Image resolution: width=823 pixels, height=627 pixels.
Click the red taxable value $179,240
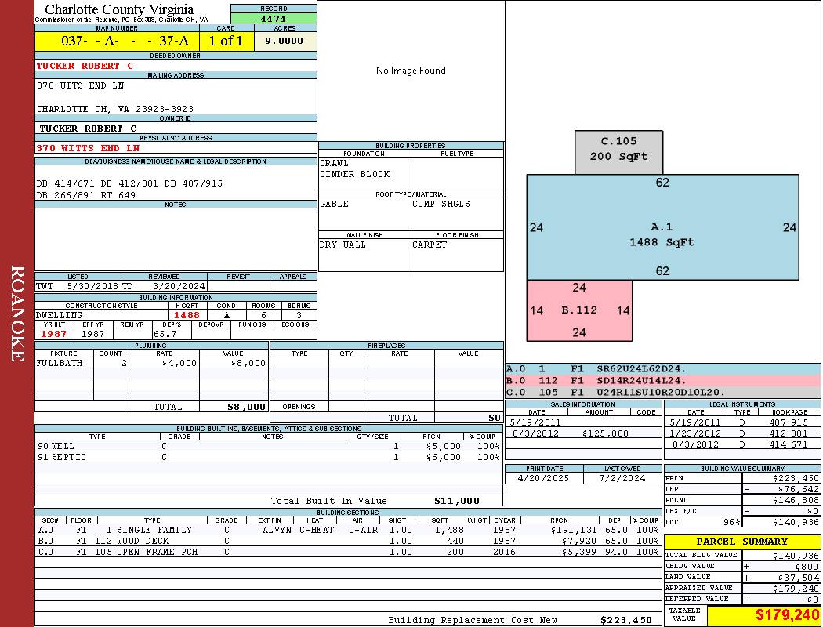tap(787, 615)
